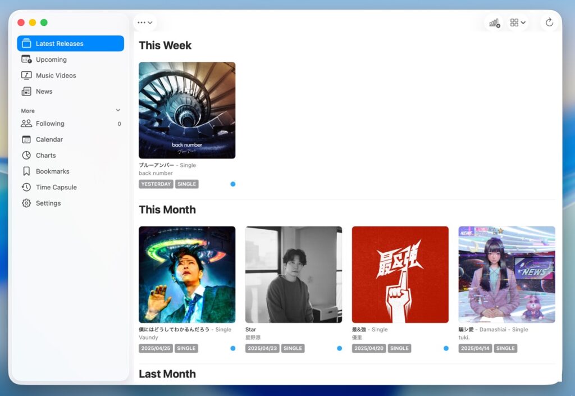Image resolution: width=575 pixels, height=396 pixels.
Task: Open the News section icon
Action: 26,92
